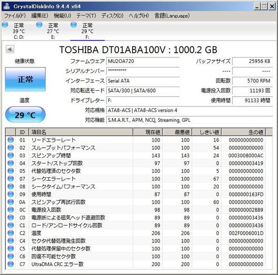Screen dimensions: 278x275
Task: Minimize the CrystalDiskInfo window
Action: tap(257, 6)
